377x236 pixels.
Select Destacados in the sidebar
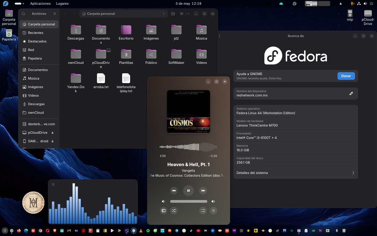pos(39,41)
